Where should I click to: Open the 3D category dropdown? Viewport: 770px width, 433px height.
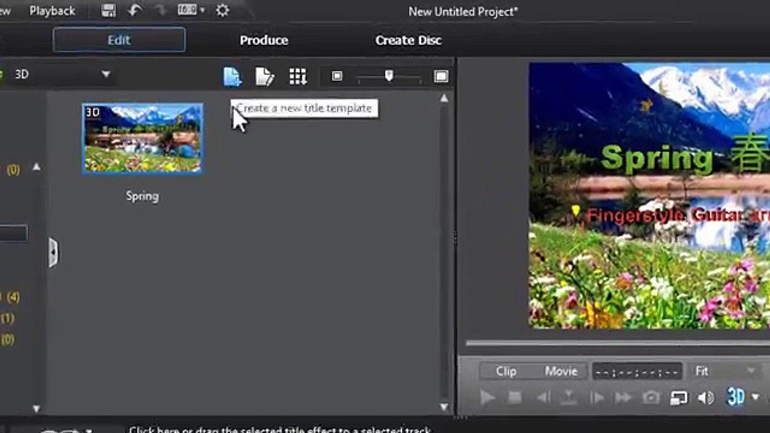tap(106, 74)
